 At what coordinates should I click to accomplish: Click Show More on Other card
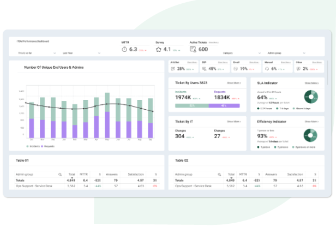pos(317,62)
